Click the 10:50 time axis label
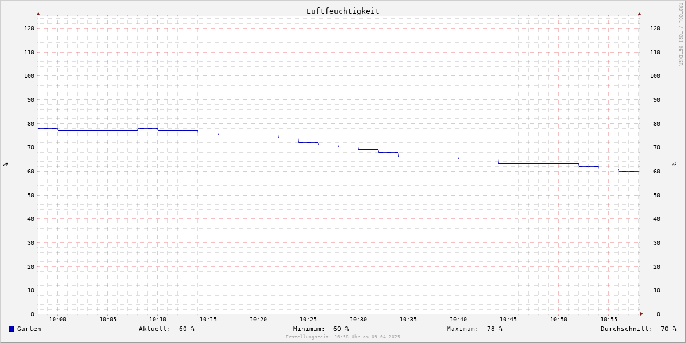The image size is (686, 343). 559,320
